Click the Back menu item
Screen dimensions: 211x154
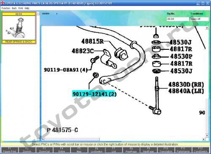coord(14,8)
